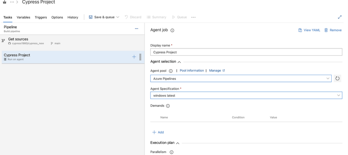The height and width of the screenshot is (155, 348).
Task: Click the Condition column header in Demands
Action: coord(238,117)
